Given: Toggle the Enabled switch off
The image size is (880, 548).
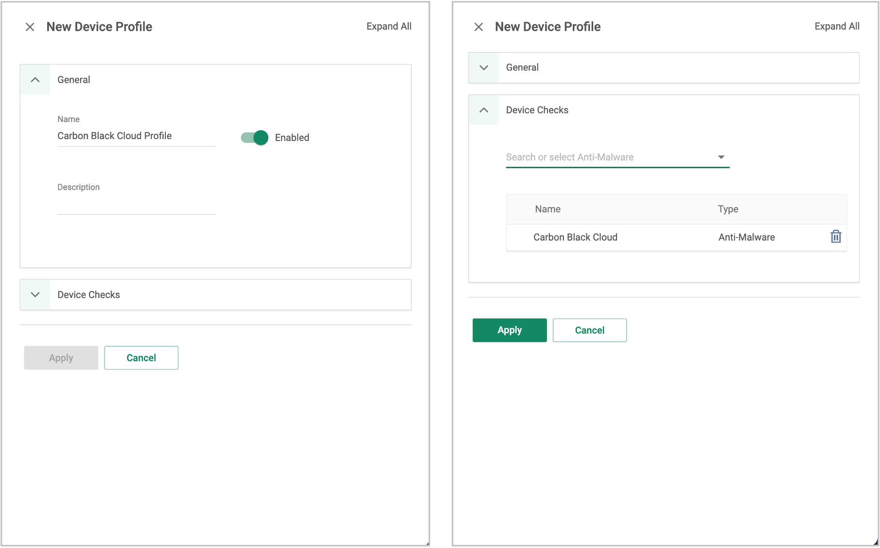Looking at the screenshot, I should (x=254, y=138).
